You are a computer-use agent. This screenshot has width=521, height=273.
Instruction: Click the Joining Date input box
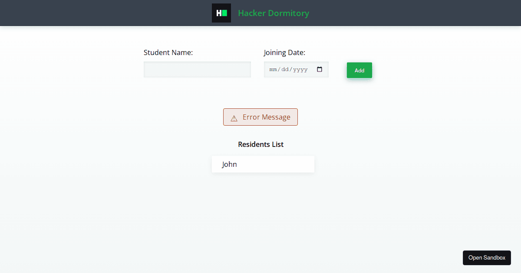point(291,69)
